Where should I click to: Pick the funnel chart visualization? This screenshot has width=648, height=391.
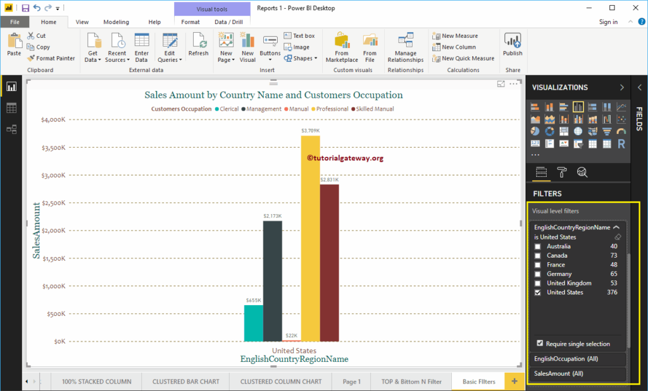click(607, 131)
